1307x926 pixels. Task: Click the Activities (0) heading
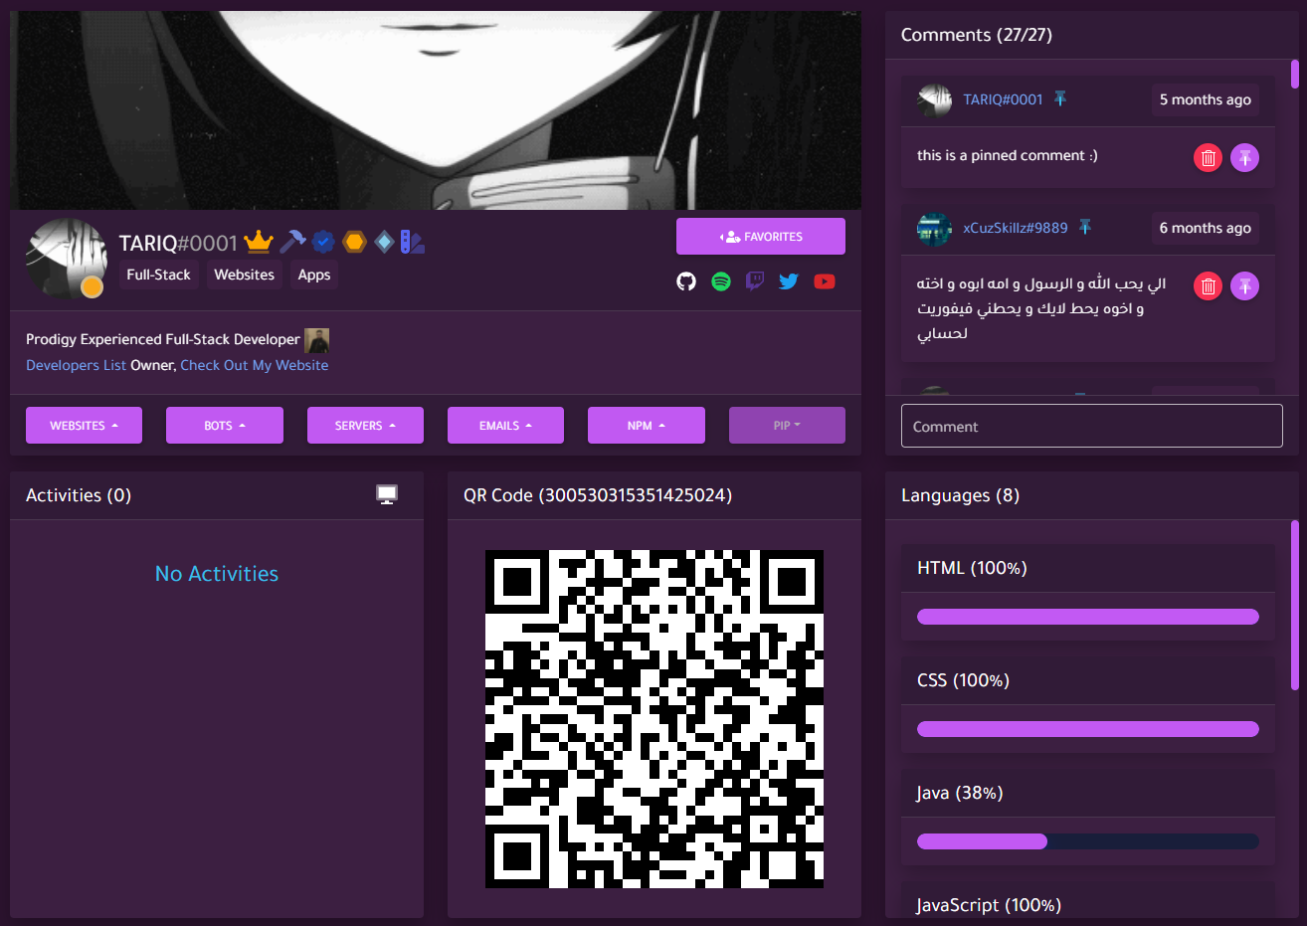click(x=79, y=495)
